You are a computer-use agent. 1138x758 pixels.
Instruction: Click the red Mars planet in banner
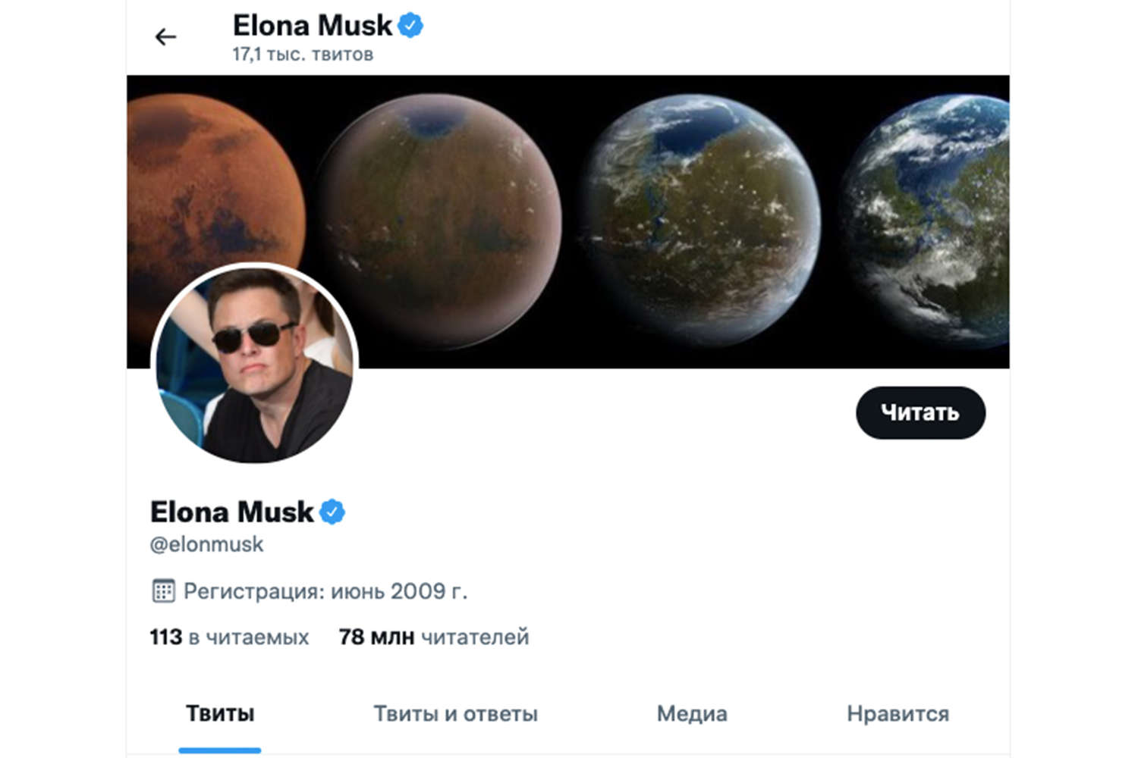[x=205, y=189]
